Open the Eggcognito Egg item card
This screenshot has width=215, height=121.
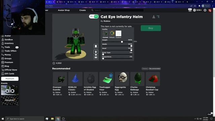pyautogui.click(x=122, y=84)
